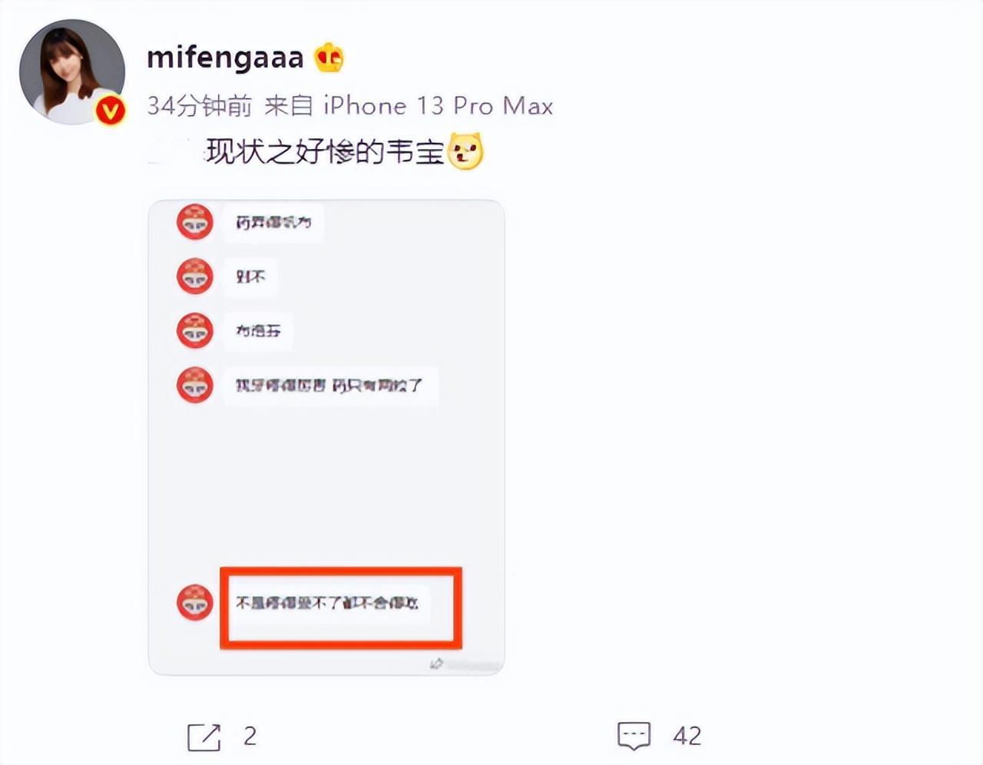This screenshot has width=983, height=765.
Task: Click the red-outlined highlighted chat message
Action: pyautogui.click(x=341, y=608)
